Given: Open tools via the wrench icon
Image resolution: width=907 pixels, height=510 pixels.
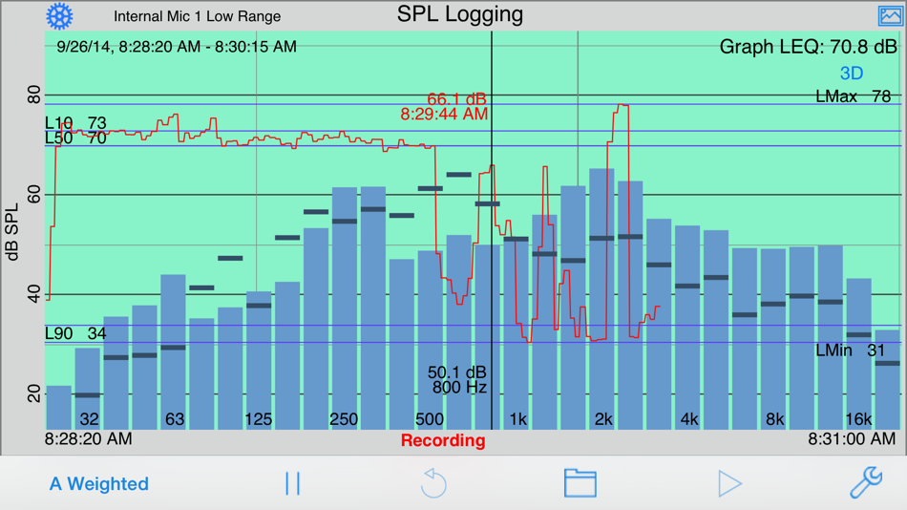Looking at the screenshot, I should (x=866, y=483).
